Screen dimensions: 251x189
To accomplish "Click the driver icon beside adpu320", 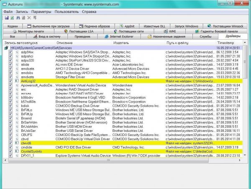I will (17, 60).
